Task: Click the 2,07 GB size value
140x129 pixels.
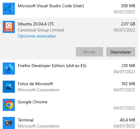Action: point(128,24)
